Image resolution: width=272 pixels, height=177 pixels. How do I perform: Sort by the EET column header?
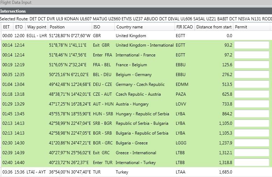pyautogui.click(x=7, y=27)
